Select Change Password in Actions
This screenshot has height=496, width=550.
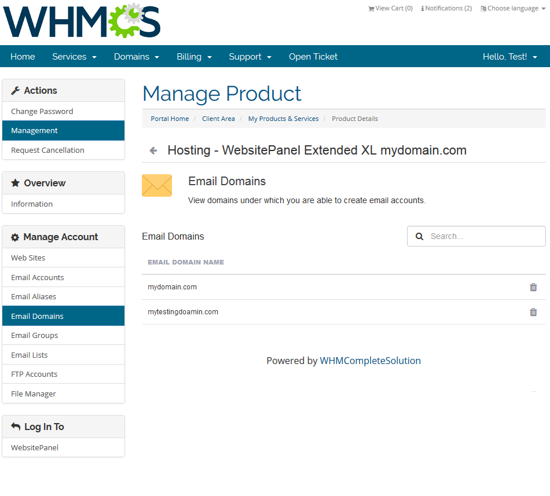[x=63, y=112]
